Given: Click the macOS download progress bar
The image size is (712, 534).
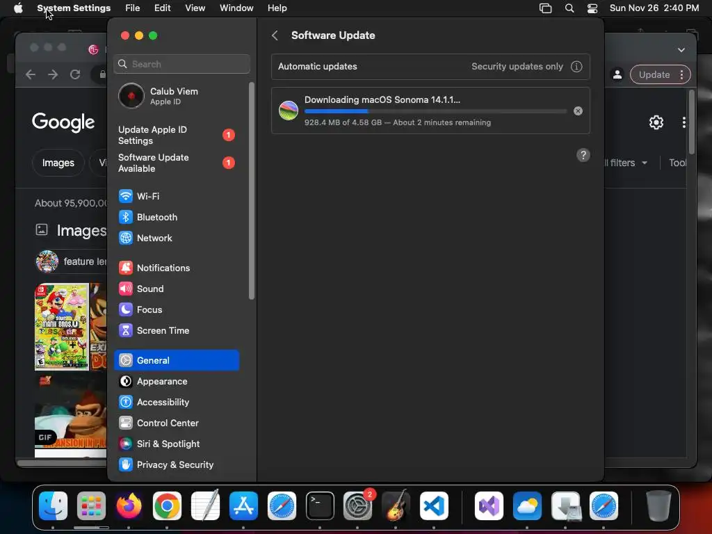Looking at the screenshot, I should point(435,111).
